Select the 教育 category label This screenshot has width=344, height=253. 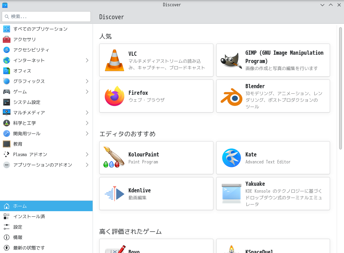point(18,144)
